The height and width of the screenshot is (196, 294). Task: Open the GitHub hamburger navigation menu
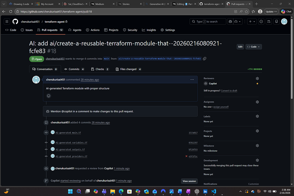[x=7, y=22]
